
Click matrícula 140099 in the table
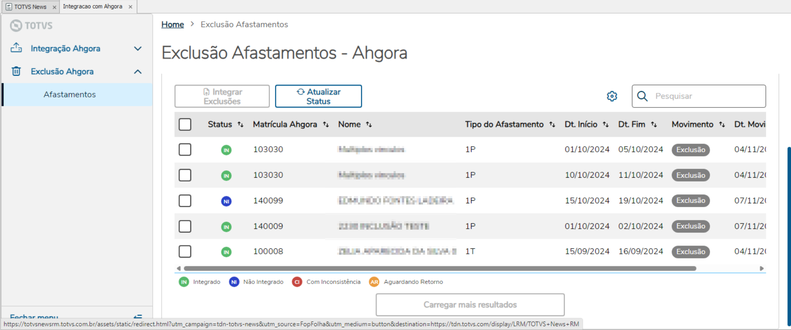pos(268,201)
